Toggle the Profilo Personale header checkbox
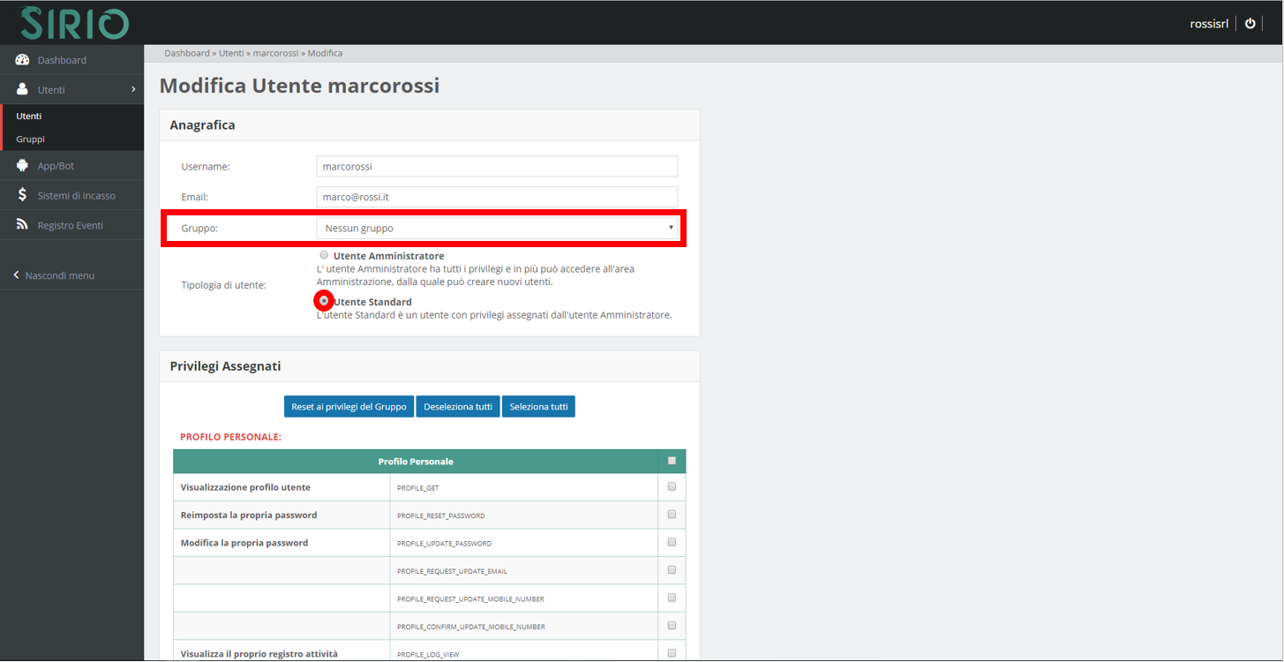Screen dimensions: 1284x662 click(x=672, y=461)
